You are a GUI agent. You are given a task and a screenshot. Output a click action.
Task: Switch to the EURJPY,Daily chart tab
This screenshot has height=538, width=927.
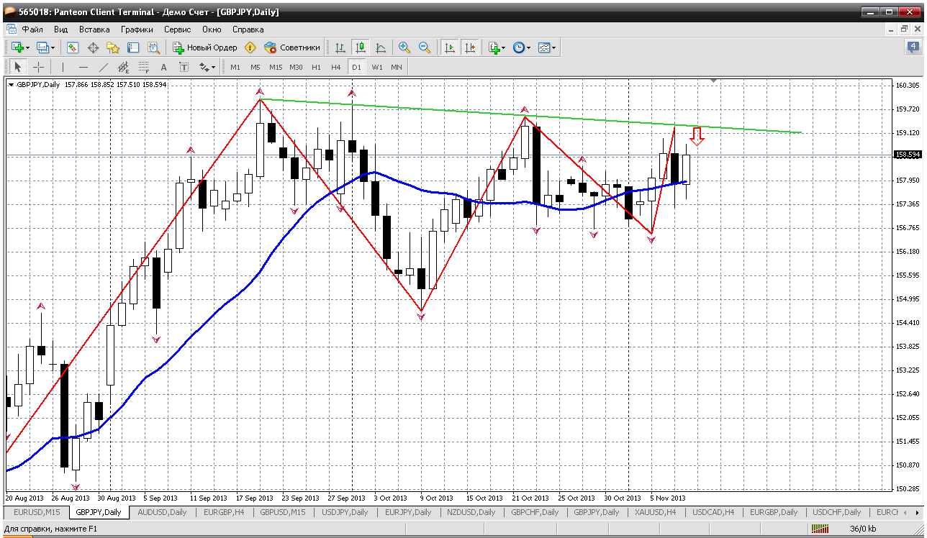pyautogui.click(x=408, y=512)
